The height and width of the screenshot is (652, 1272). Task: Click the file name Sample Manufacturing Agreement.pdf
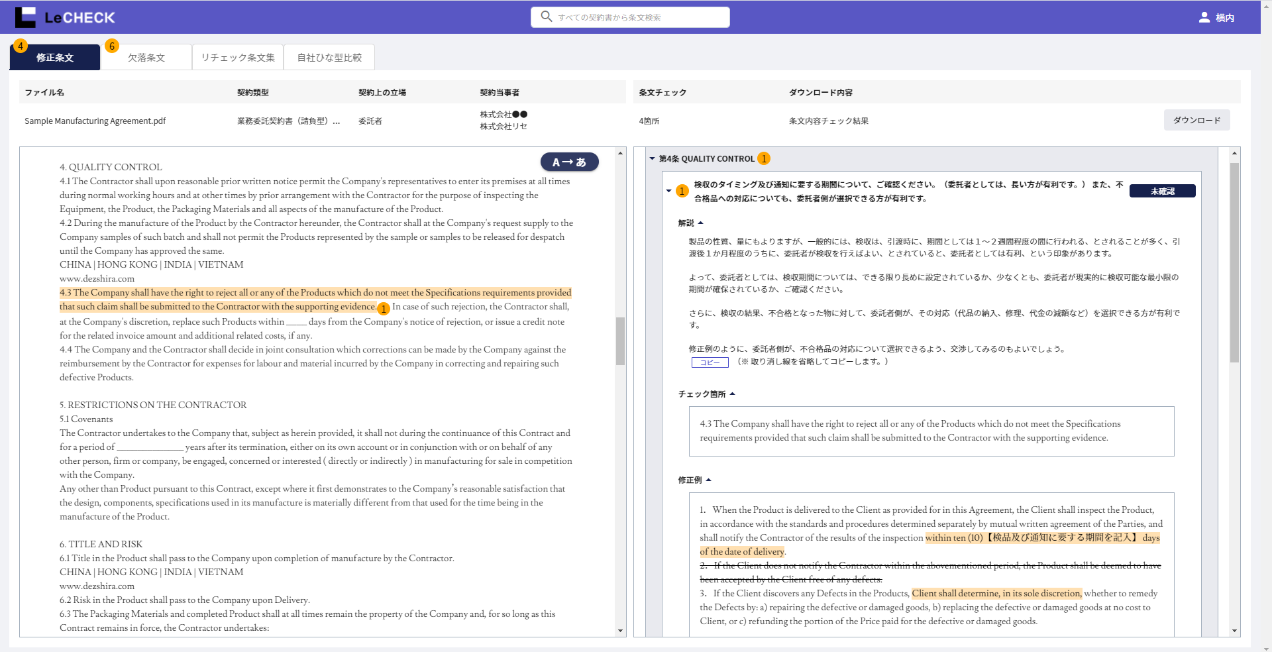95,121
